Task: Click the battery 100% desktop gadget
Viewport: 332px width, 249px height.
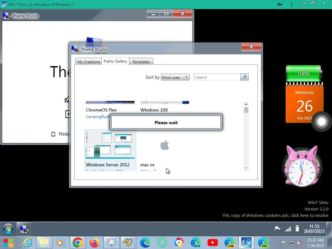Action: pos(304,74)
